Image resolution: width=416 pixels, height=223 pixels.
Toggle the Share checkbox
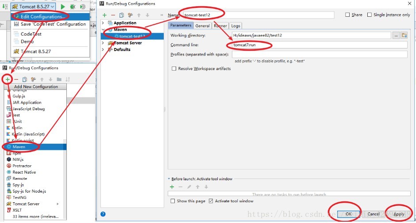pyautogui.click(x=347, y=15)
